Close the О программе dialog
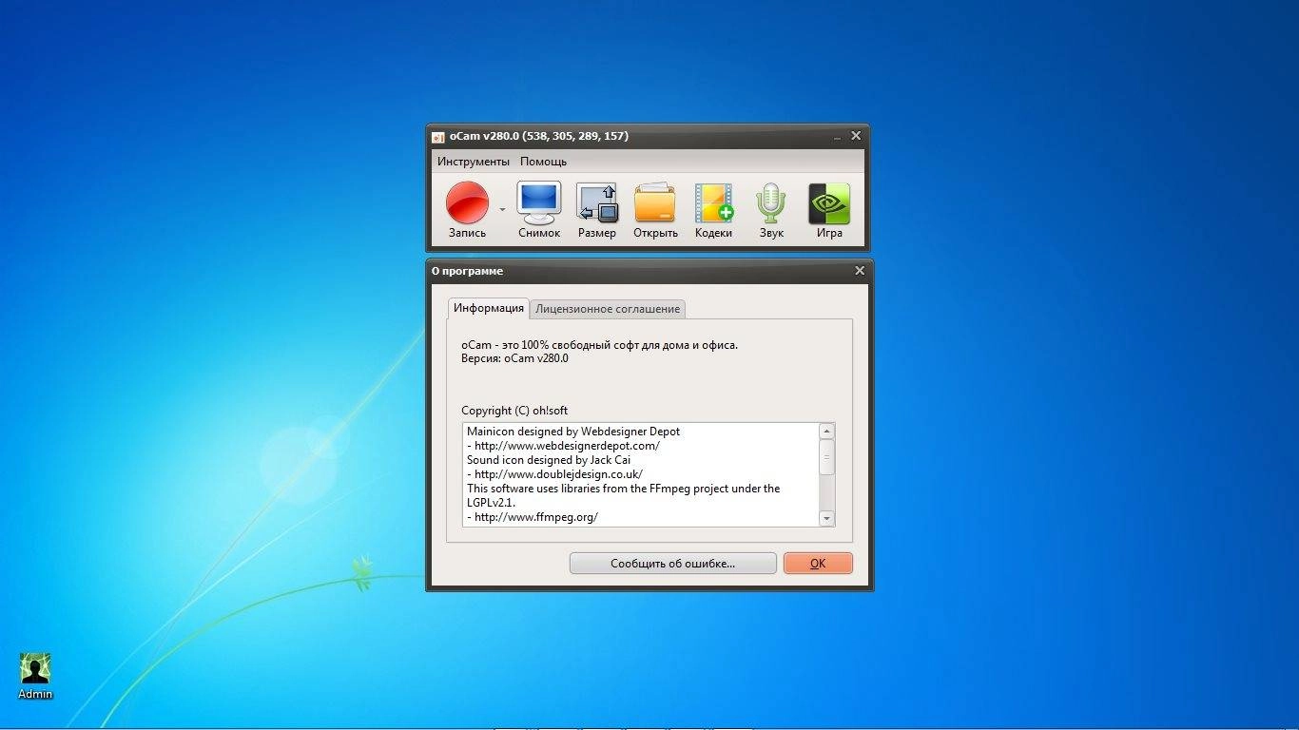Viewport: 1299px width, 730px height. pyautogui.click(x=860, y=271)
